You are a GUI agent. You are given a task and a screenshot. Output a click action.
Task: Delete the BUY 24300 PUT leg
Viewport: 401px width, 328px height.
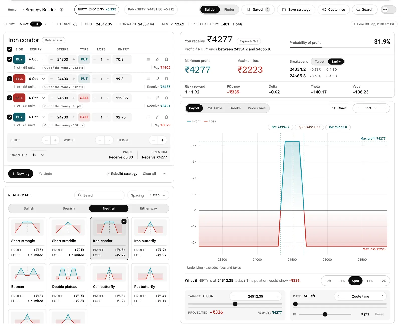point(166,59)
